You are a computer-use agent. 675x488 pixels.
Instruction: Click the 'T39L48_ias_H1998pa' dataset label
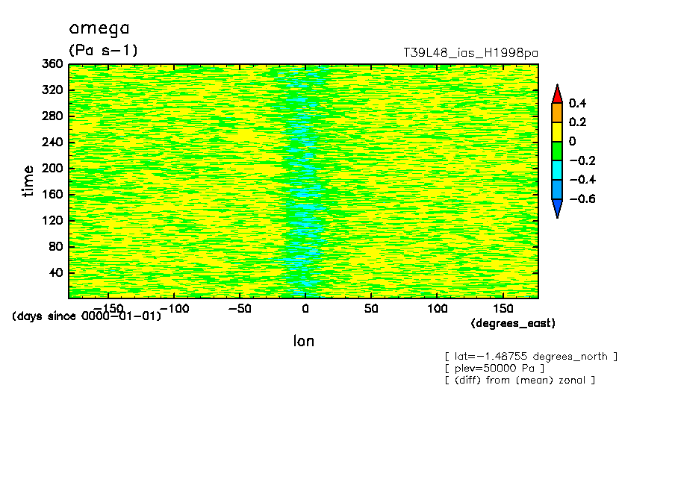coord(470,53)
